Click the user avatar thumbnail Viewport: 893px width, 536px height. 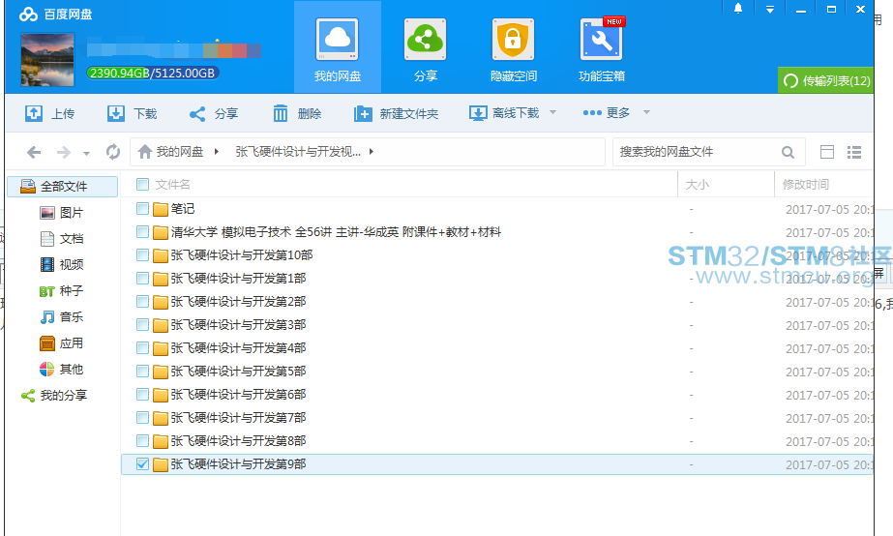click(47, 59)
